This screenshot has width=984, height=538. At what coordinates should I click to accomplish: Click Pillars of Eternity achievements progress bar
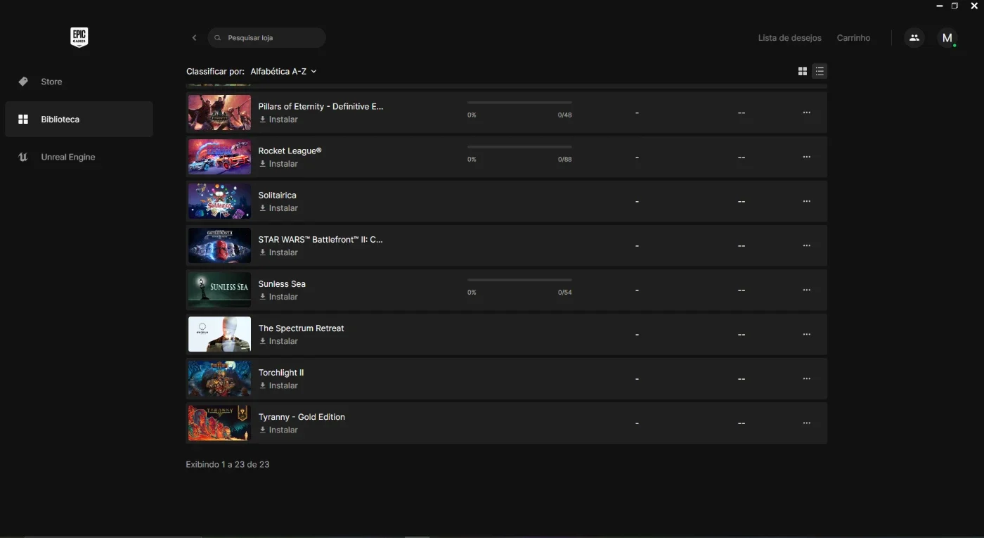tap(519, 103)
